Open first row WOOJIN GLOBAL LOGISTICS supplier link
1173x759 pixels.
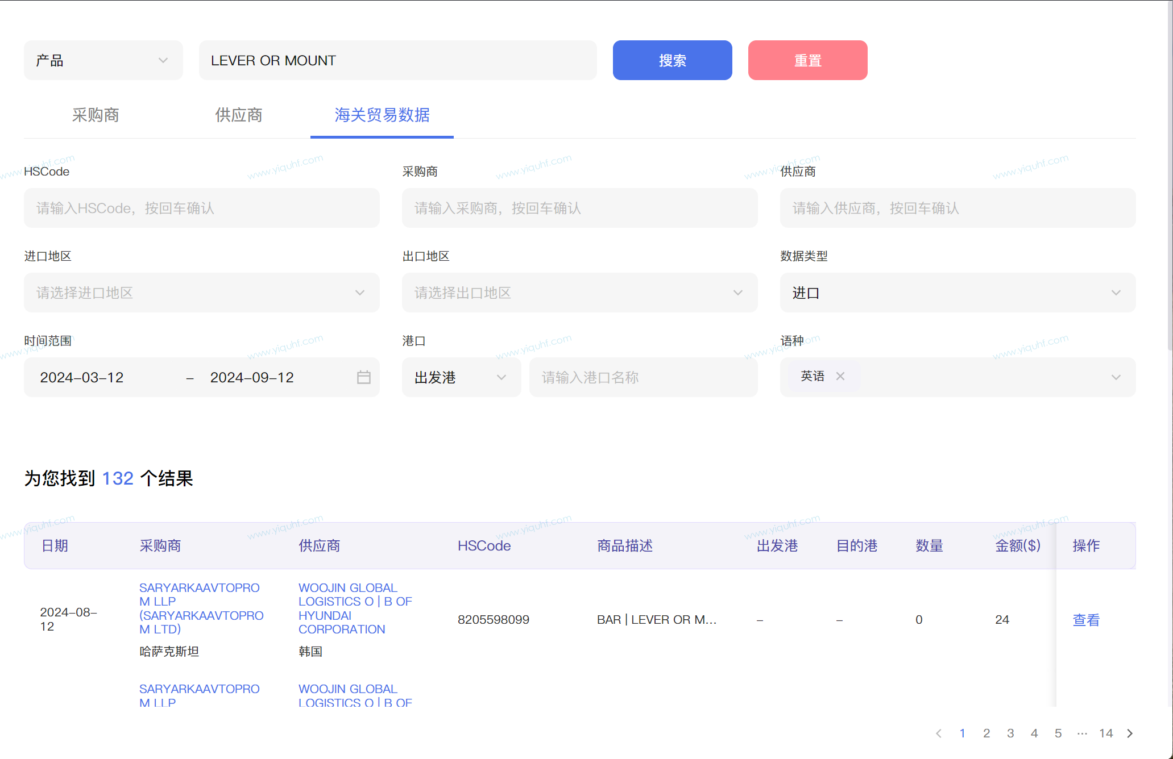click(355, 608)
